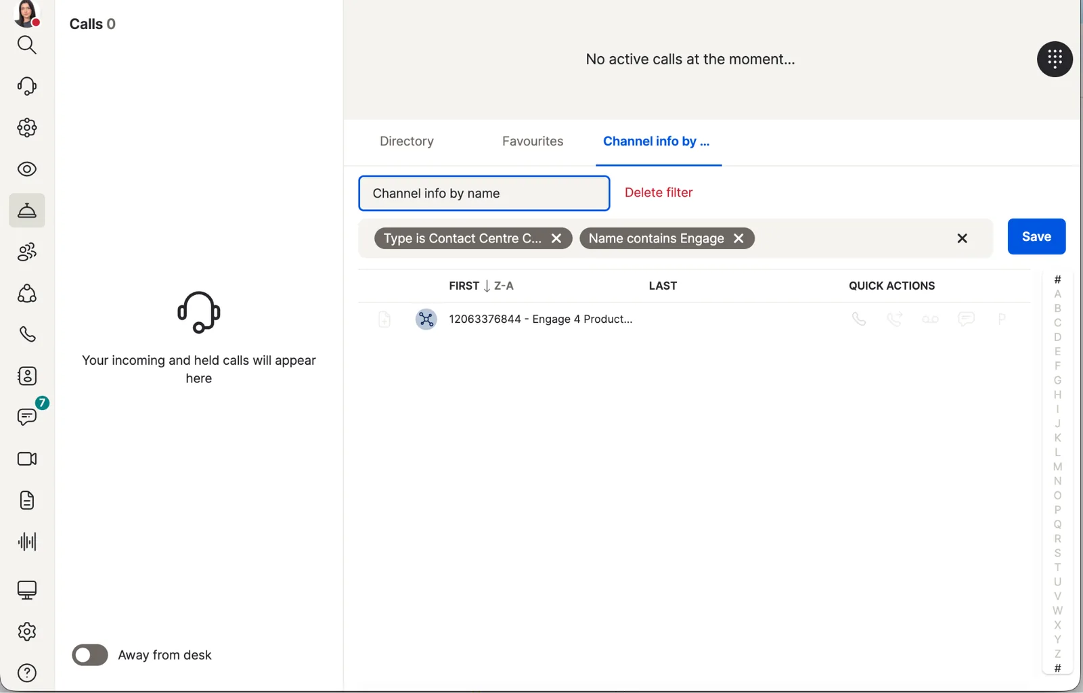Jump to letter E in alphabet index

(x=1057, y=351)
